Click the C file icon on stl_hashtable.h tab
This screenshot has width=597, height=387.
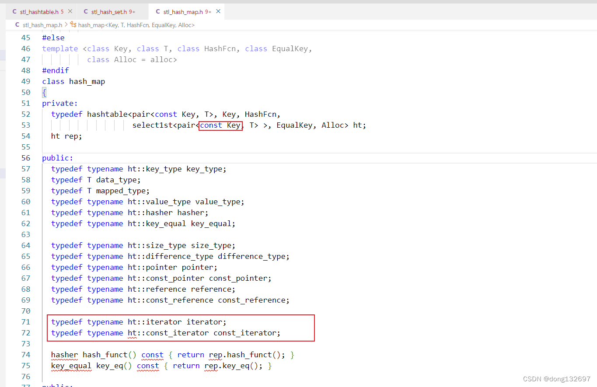coord(14,12)
